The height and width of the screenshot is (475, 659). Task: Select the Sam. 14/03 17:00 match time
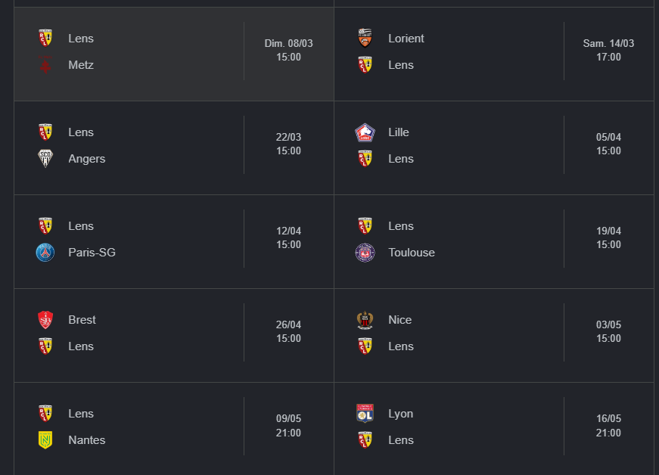point(608,51)
